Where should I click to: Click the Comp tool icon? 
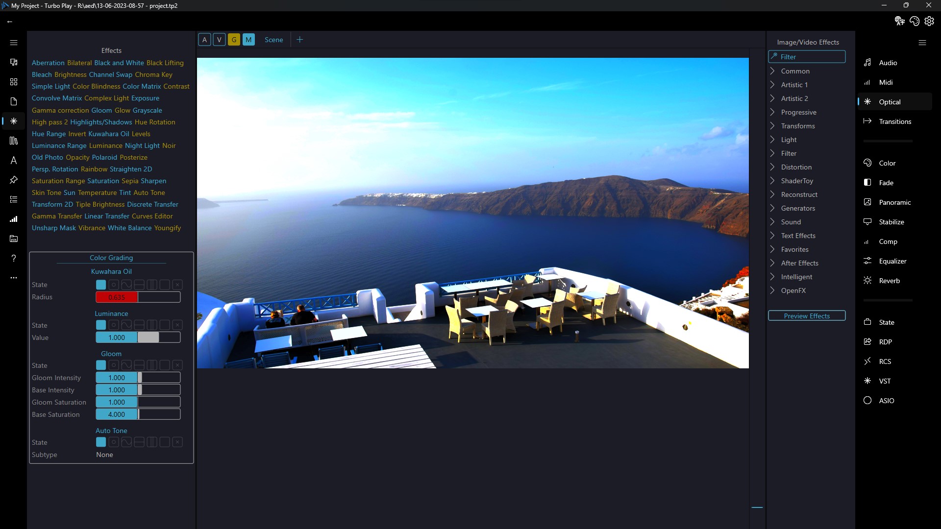click(x=868, y=241)
